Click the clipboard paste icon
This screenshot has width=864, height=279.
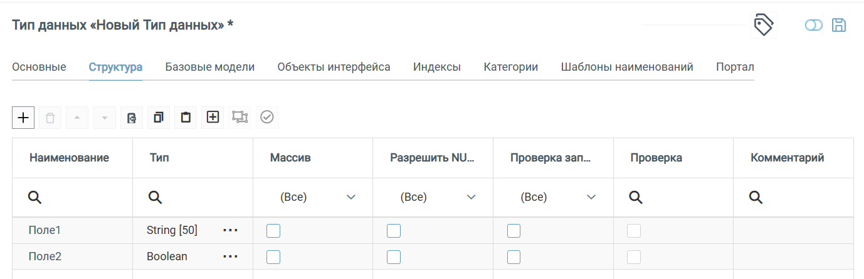point(186,117)
